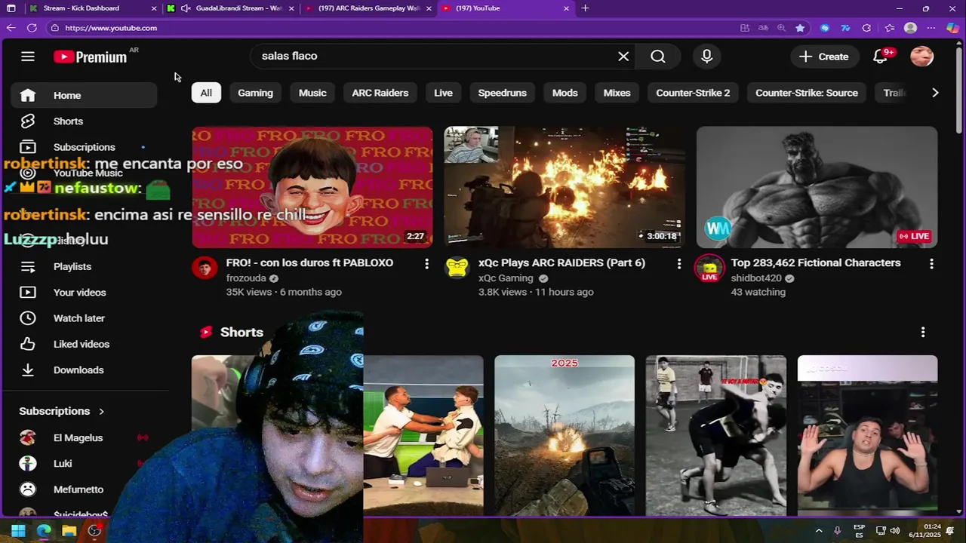The width and height of the screenshot is (966, 543).
Task: Open Playlists in the sidebar
Action: (84, 267)
